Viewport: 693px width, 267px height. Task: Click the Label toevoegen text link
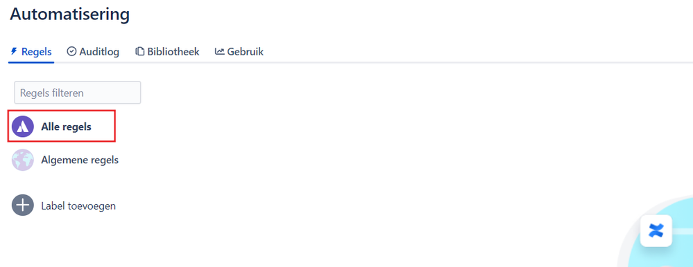(78, 205)
